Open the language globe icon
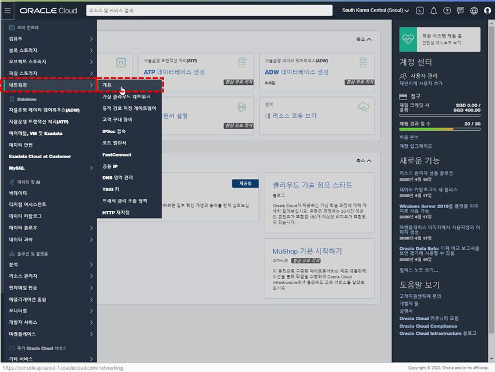Viewport: 495px width, 372px height. [474, 10]
